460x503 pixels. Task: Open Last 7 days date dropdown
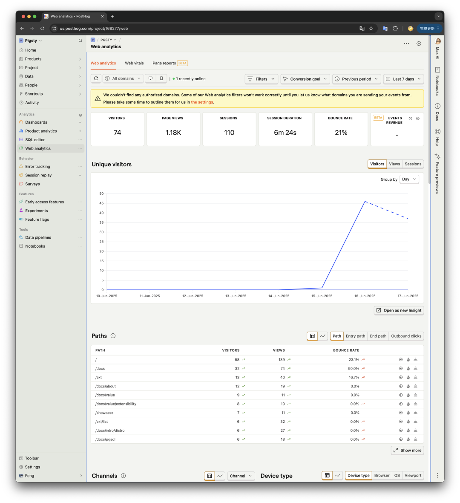(403, 79)
